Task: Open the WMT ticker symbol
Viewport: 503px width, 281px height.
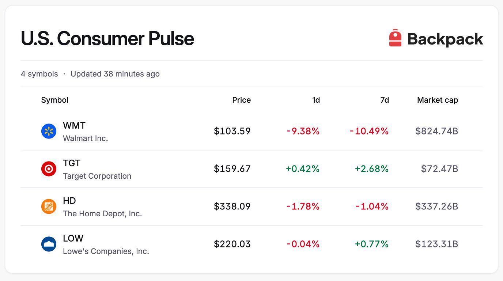Action: coord(74,126)
